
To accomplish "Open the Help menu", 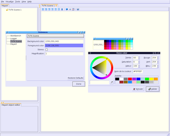I will click(29, 2).
